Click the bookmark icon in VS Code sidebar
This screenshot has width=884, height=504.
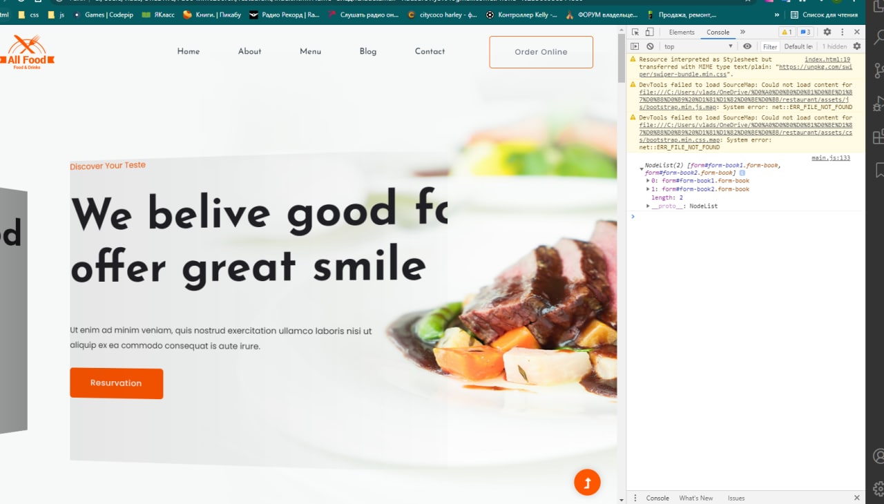point(879,169)
